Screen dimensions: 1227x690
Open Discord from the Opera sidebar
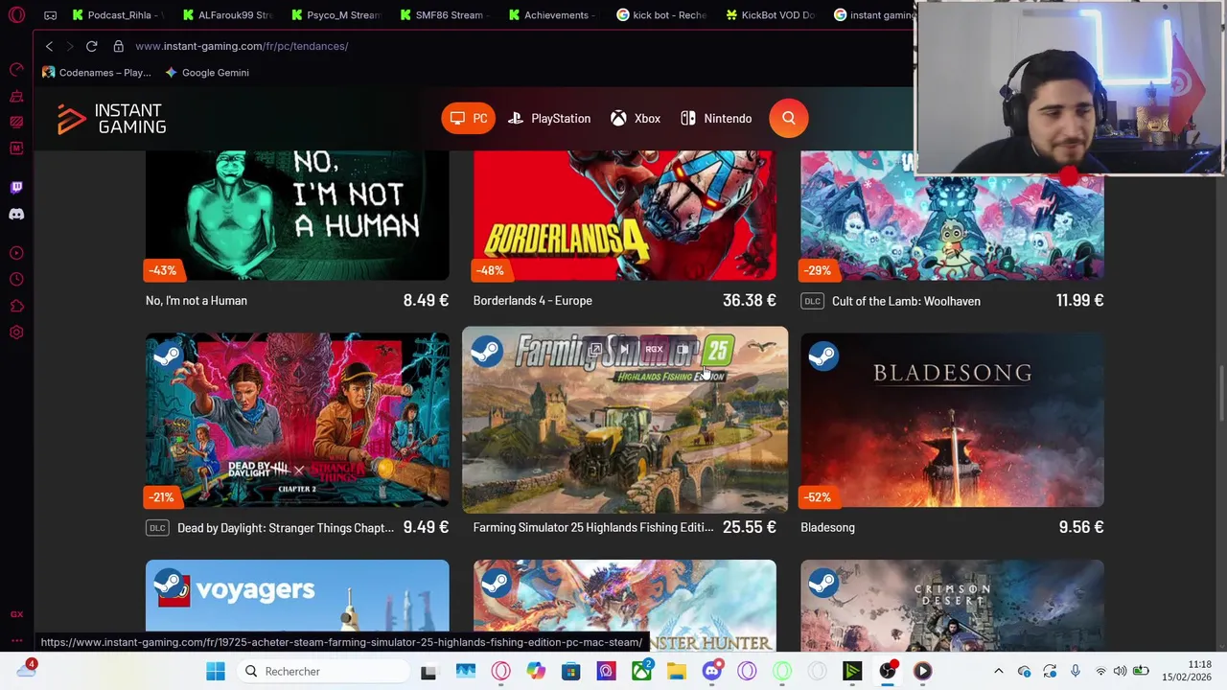tap(16, 214)
